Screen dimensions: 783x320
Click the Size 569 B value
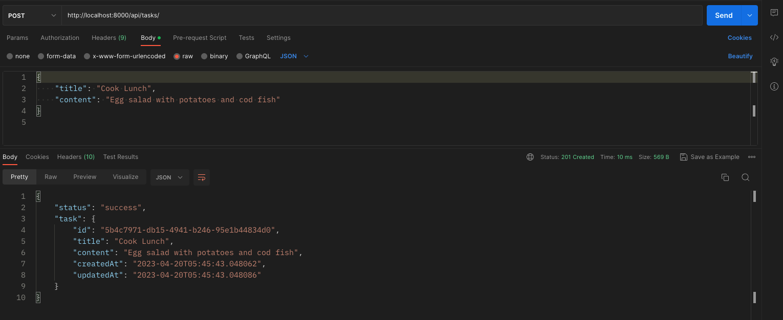(661, 157)
